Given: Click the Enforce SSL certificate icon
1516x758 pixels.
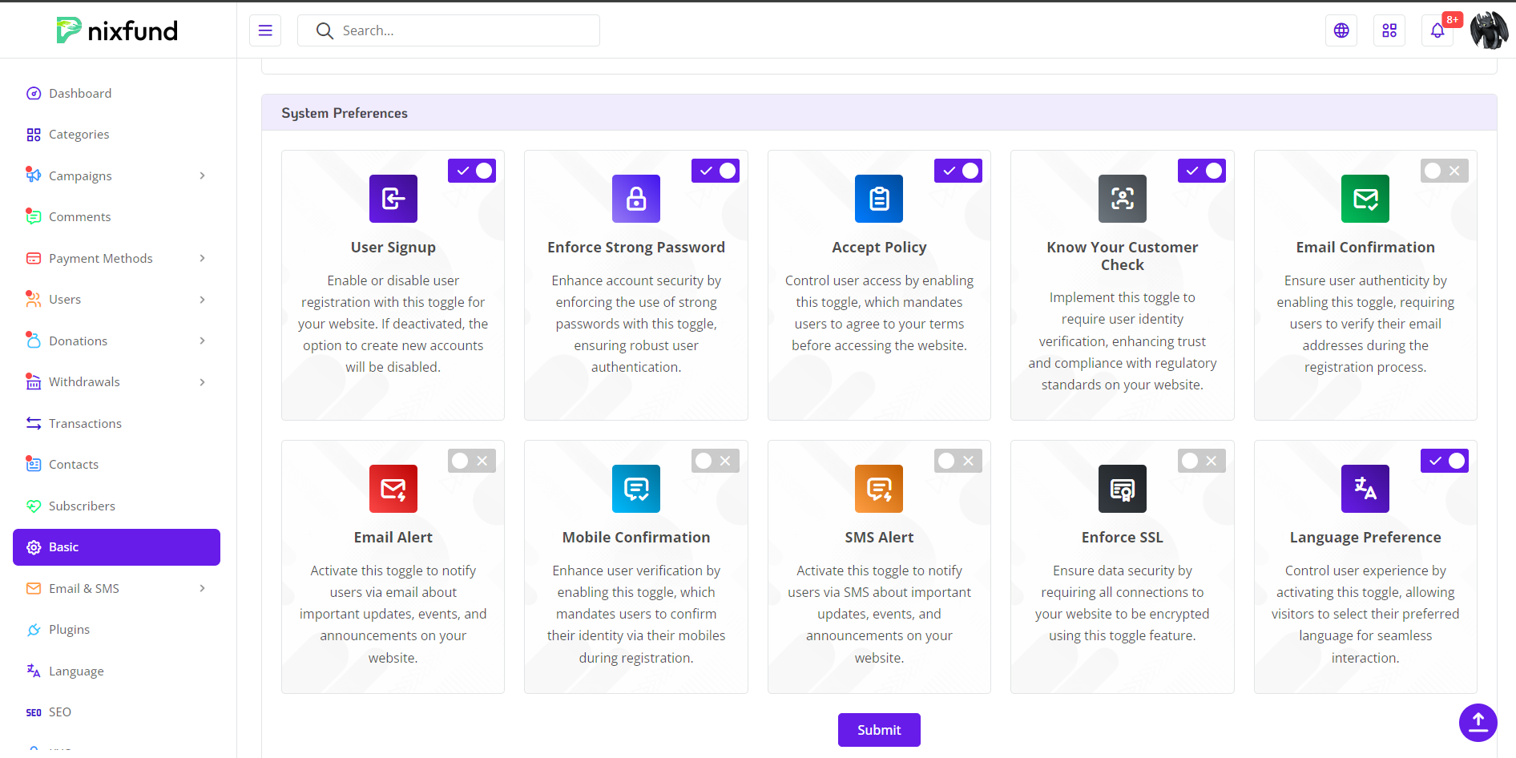Looking at the screenshot, I should [1122, 489].
